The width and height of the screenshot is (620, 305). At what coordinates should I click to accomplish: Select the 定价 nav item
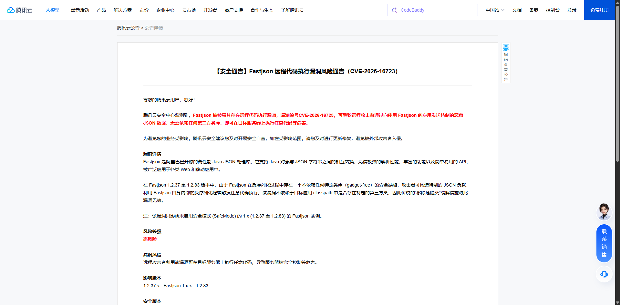click(144, 10)
